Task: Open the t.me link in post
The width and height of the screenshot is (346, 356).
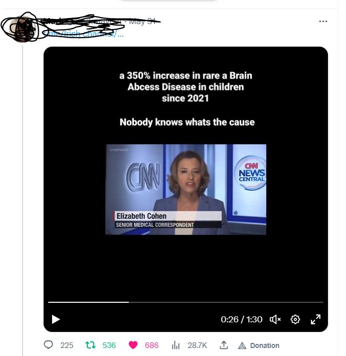Action: [x=83, y=34]
